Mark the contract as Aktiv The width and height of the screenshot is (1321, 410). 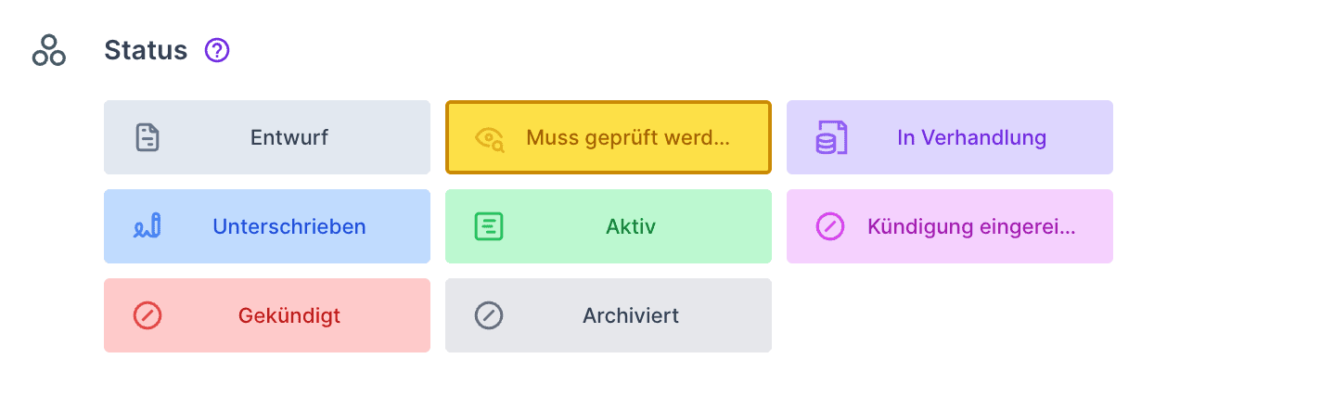pyautogui.click(x=609, y=226)
